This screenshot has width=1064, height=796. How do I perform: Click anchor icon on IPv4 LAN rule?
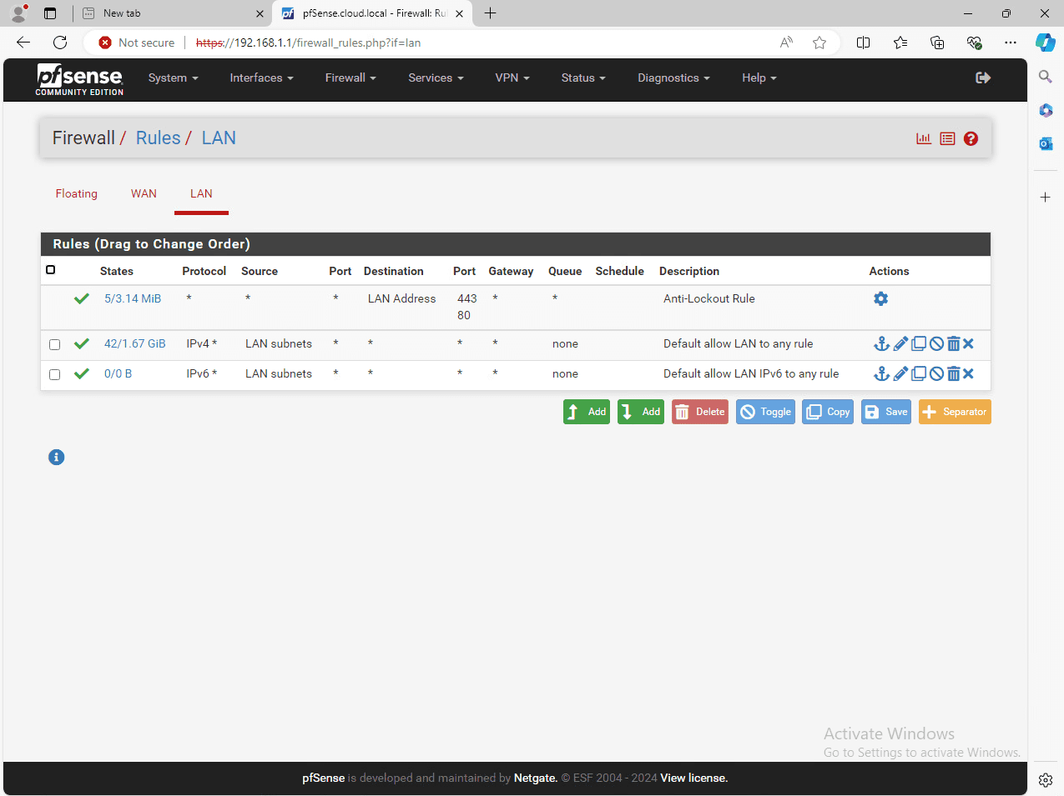881,343
